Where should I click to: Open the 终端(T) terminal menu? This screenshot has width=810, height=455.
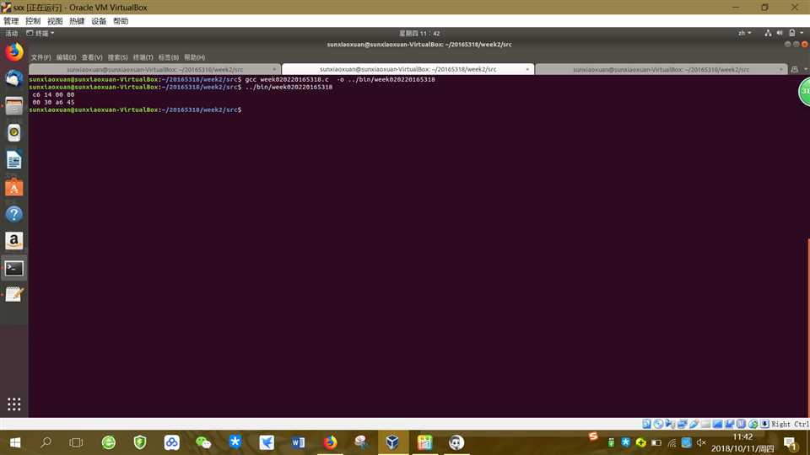tap(143, 57)
